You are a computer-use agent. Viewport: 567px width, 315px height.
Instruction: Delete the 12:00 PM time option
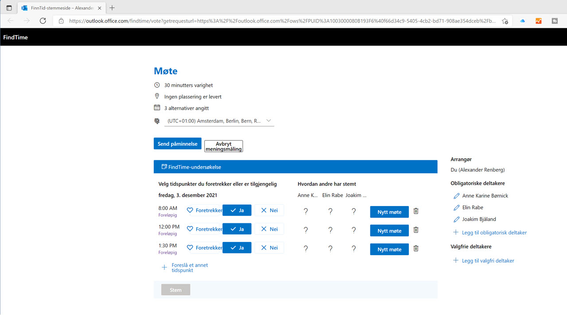416,230
